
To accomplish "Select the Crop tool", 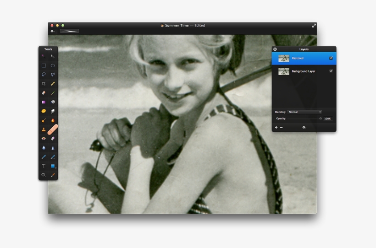I will pyautogui.click(x=44, y=84).
